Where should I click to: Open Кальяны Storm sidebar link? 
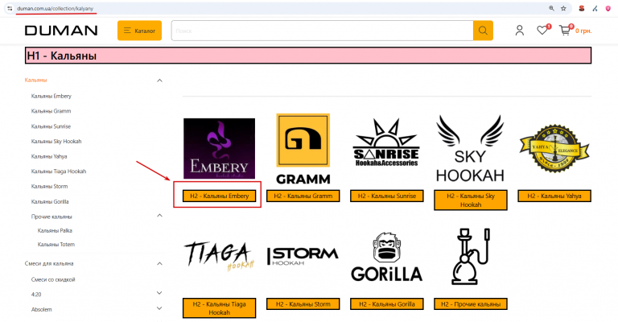coord(49,187)
